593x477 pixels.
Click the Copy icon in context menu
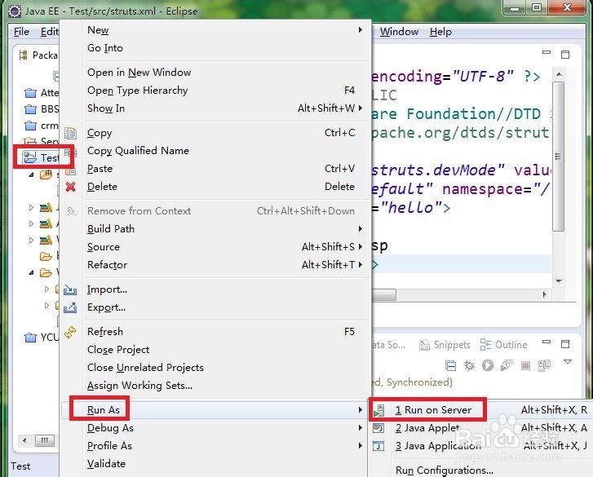(x=70, y=133)
